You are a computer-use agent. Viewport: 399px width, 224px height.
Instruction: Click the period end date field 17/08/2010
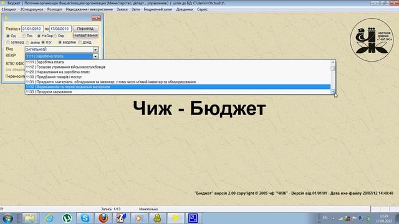coord(60,29)
